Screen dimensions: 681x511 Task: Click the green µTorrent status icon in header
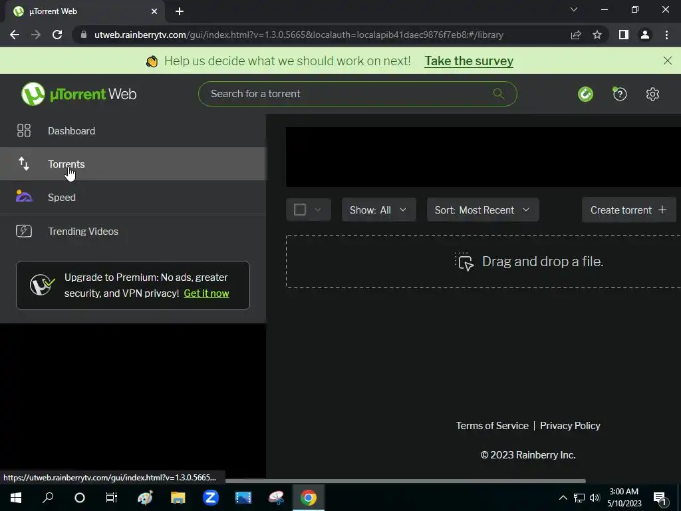tap(585, 94)
